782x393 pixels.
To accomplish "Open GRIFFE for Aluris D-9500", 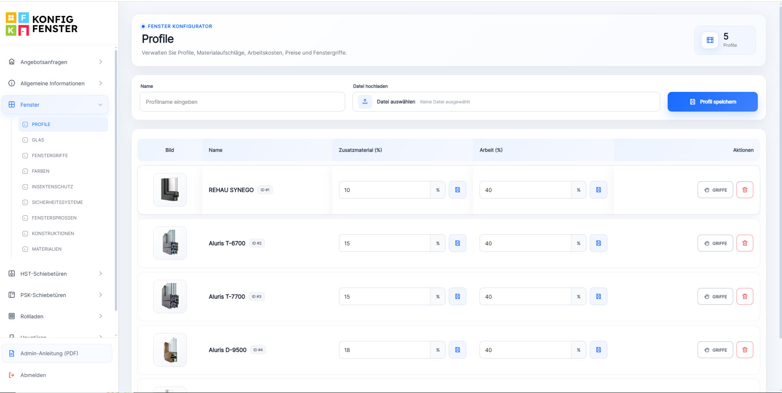I will 715,350.
